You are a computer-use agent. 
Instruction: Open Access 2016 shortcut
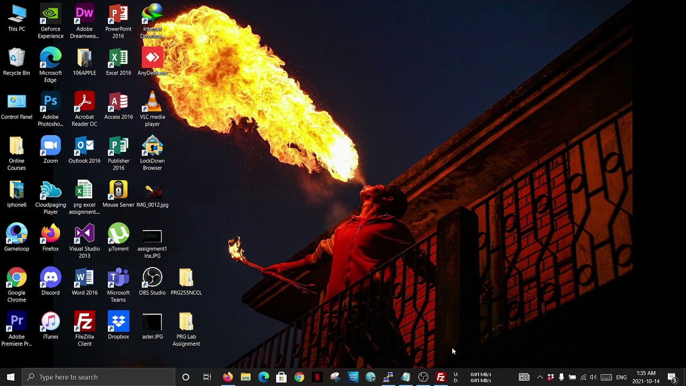[118, 106]
